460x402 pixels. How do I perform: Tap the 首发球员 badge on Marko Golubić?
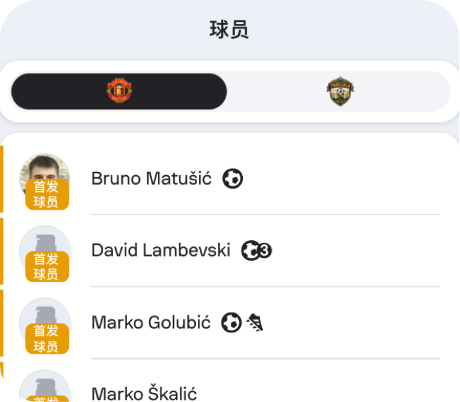click(46, 339)
